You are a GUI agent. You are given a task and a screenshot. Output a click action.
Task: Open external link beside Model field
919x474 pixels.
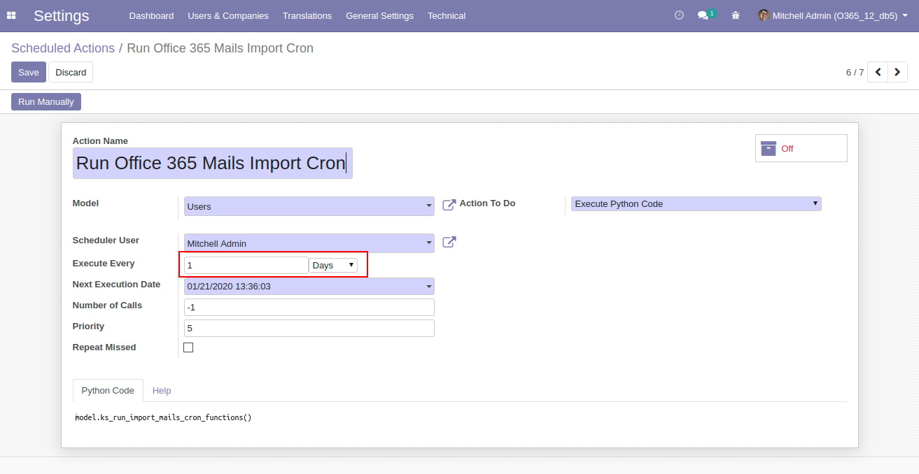click(449, 205)
